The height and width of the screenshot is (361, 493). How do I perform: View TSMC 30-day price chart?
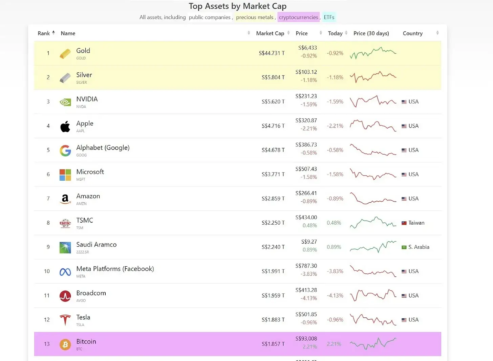tap(373, 223)
